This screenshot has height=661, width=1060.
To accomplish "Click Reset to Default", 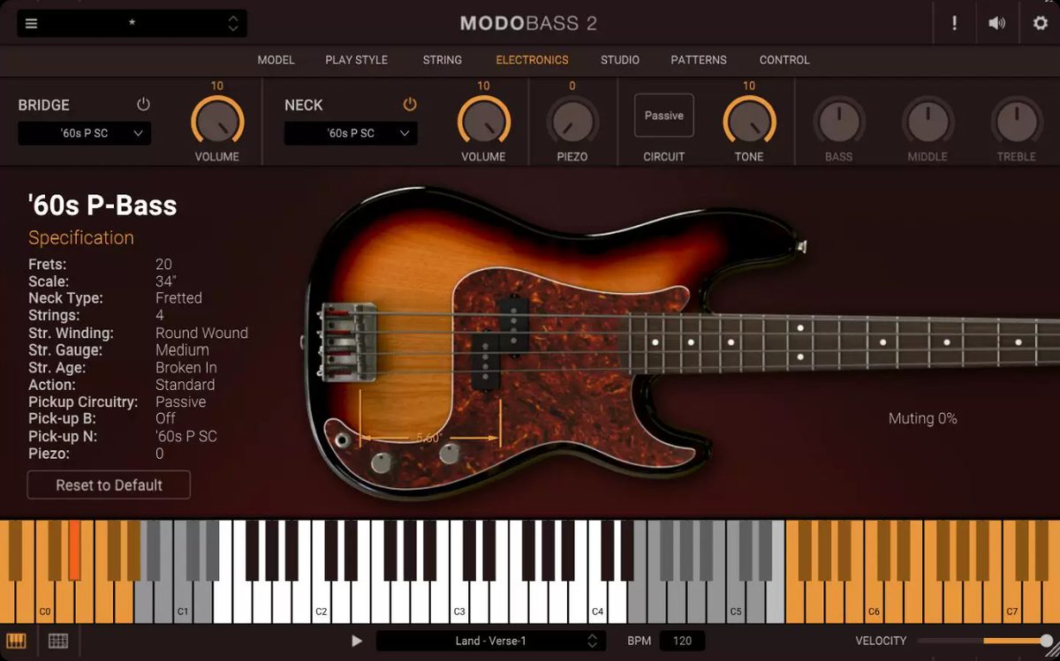I will click(x=109, y=484).
